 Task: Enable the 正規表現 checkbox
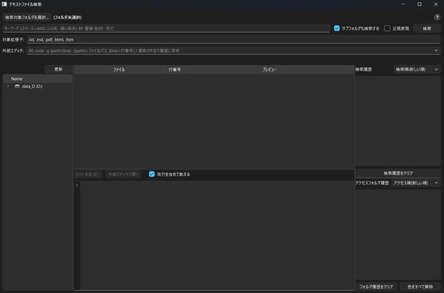(387, 29)
